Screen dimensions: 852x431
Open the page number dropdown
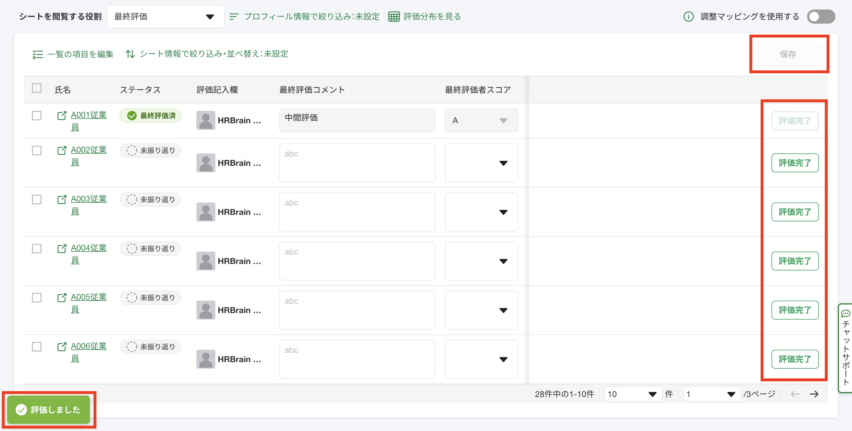(711, 394)
